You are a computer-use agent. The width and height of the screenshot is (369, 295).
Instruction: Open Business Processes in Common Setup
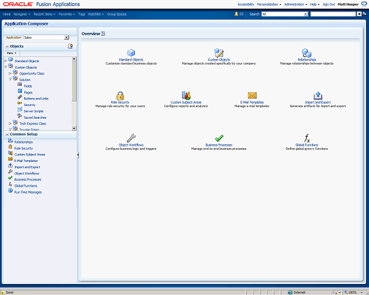[28, 180]
